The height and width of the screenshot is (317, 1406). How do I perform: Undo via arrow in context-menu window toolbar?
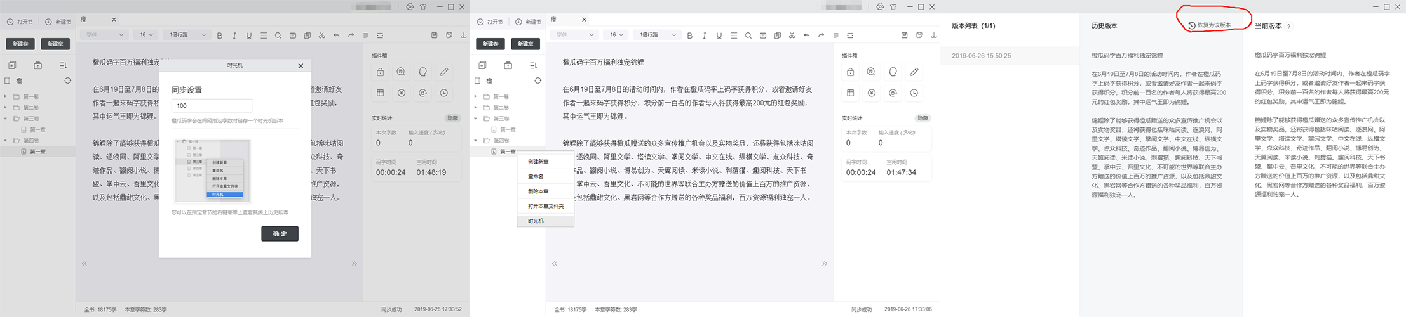click(807, 36)
